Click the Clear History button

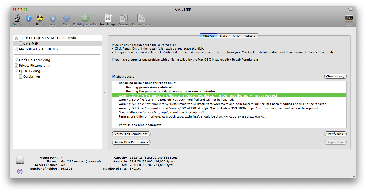pos(335,76)
